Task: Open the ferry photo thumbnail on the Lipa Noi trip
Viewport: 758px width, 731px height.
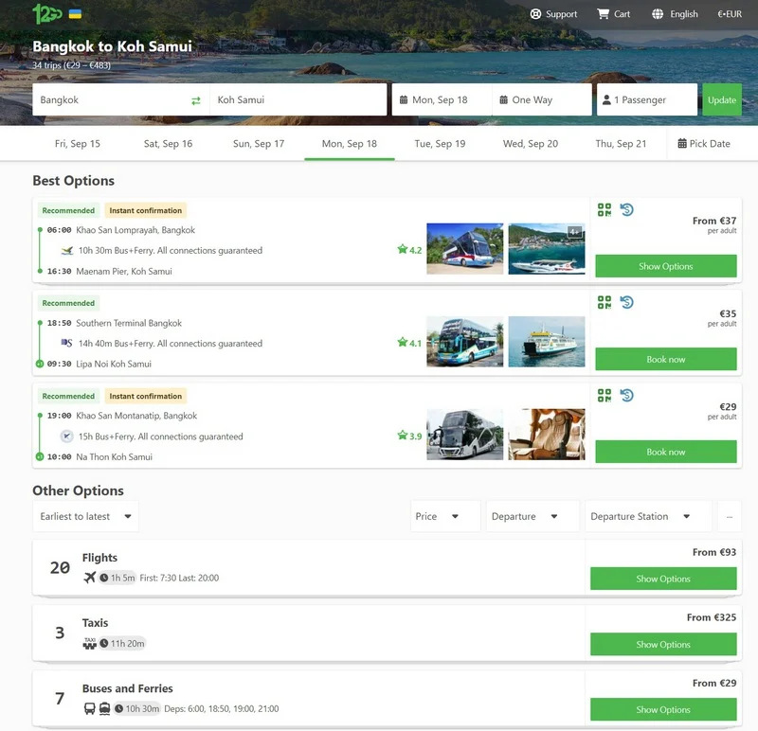Action: [547, 342]
